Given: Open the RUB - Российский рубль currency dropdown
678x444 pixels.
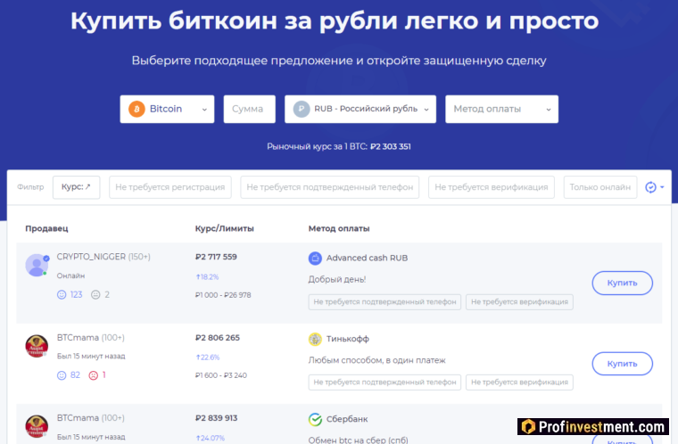Looking at the screenshot, I should 360,109.
